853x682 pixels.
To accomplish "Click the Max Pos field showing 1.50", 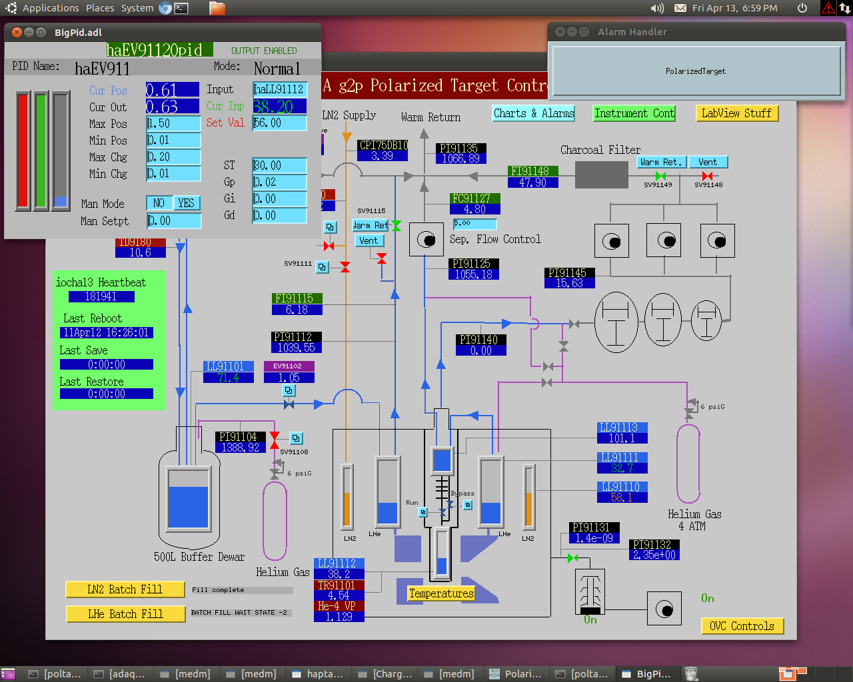I will click(174, 123).
